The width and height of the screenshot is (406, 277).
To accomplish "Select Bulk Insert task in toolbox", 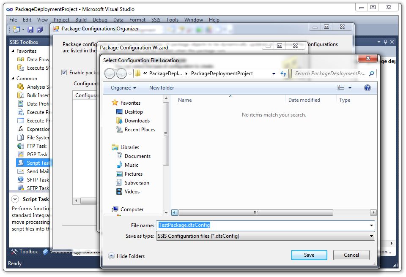I will pos(33,95).
